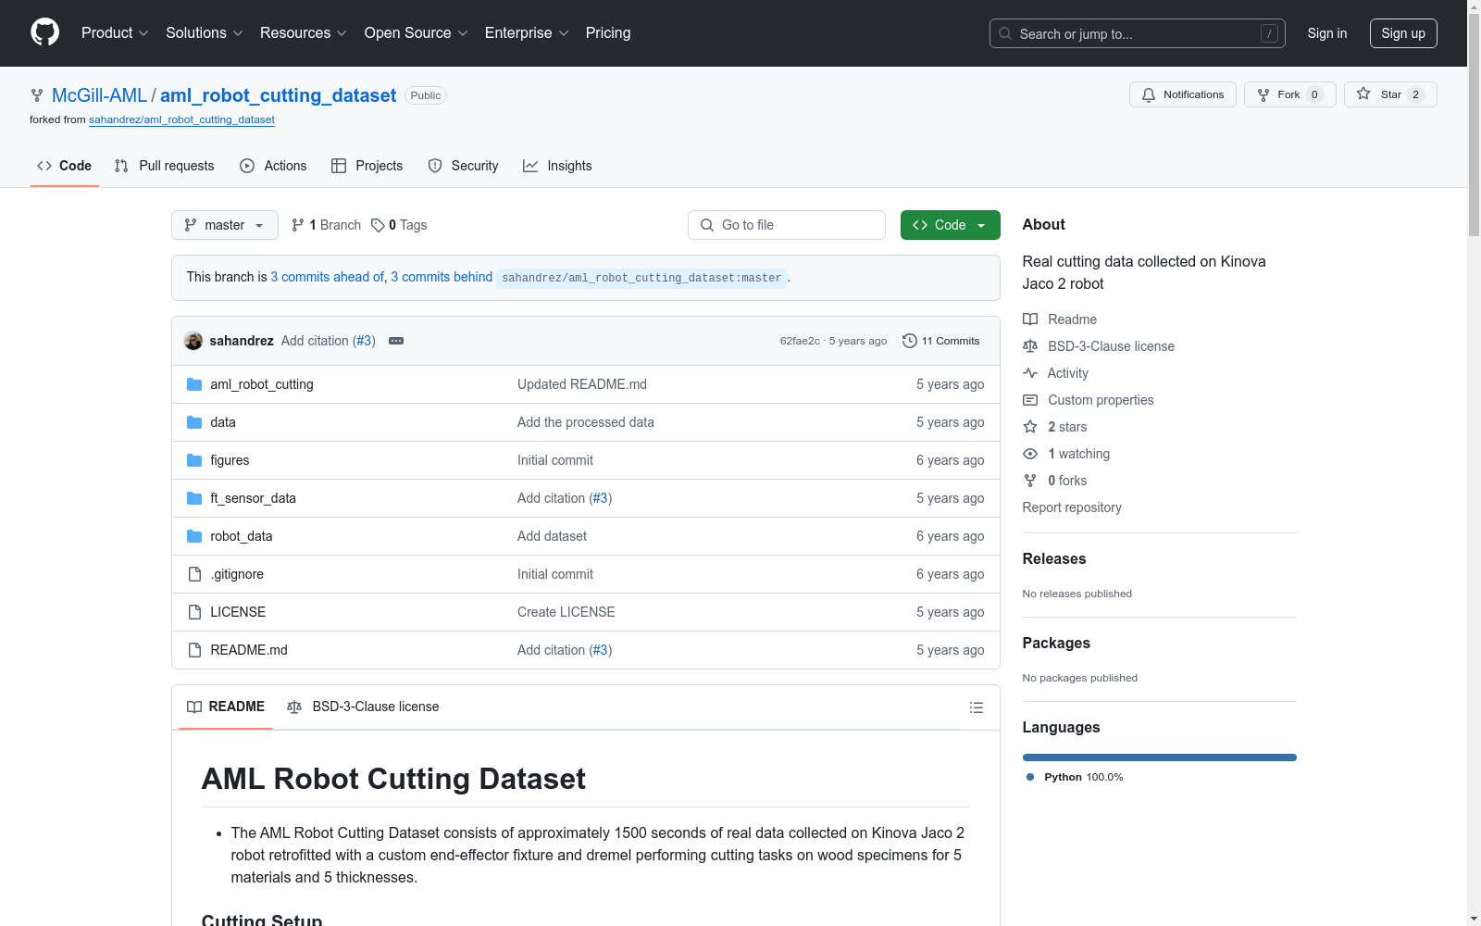
Task: Open commit hash 62fae2c
Action: 800,341
